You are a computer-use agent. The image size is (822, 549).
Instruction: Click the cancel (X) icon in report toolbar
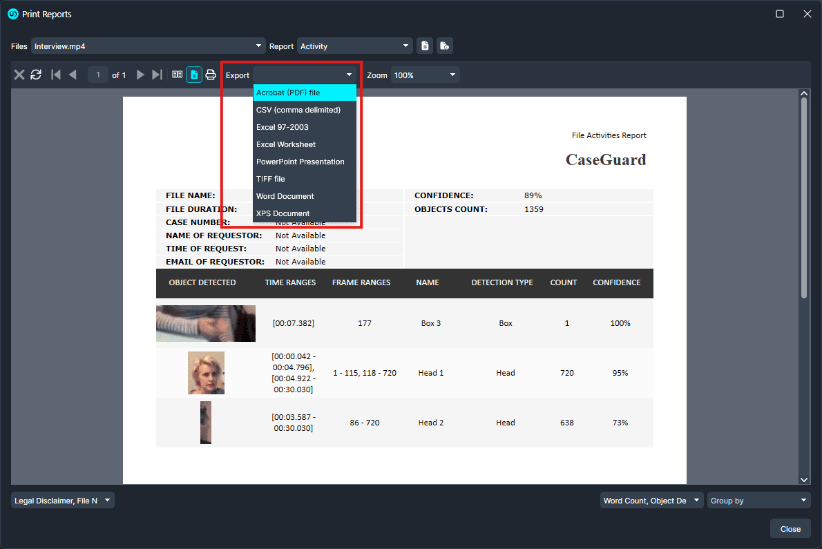pos(19,75)
